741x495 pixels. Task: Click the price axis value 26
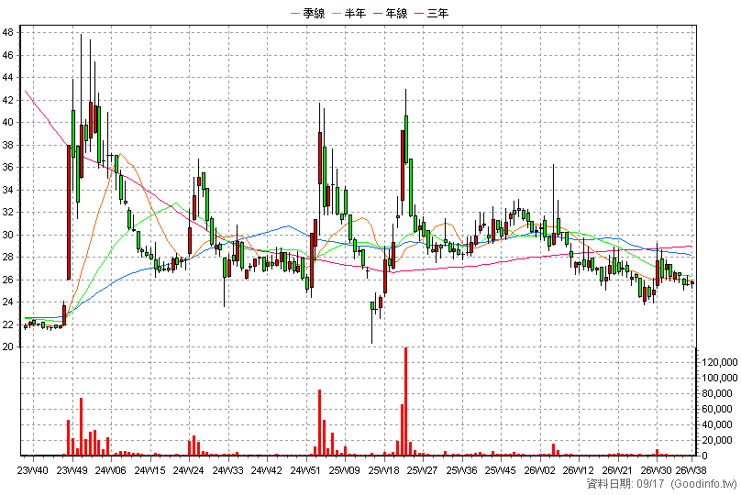(7, 280)
